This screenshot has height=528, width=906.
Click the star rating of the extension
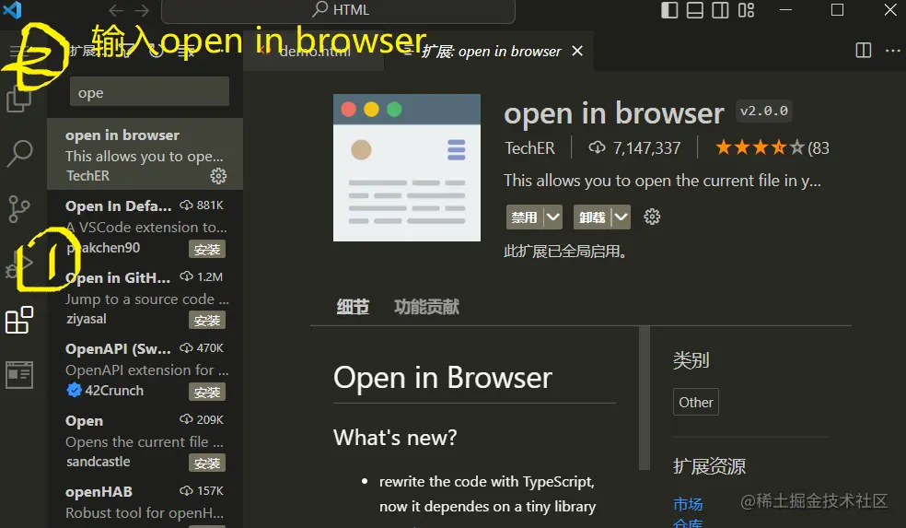(760, 148)
